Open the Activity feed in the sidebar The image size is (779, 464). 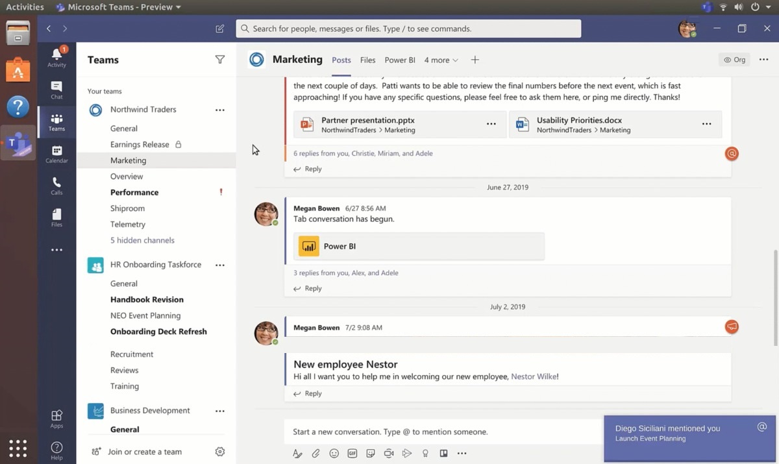pos(56,57)
